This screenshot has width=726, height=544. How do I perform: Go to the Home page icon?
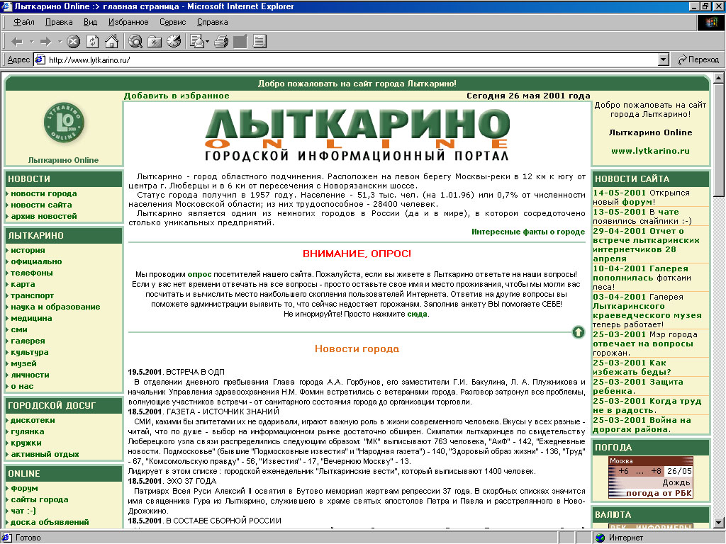(111, 42)
